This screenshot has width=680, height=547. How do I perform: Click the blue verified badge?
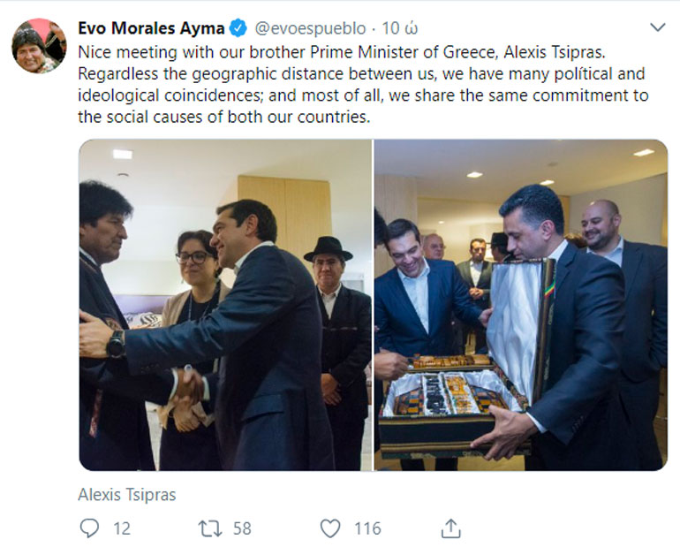pos(238,28)
